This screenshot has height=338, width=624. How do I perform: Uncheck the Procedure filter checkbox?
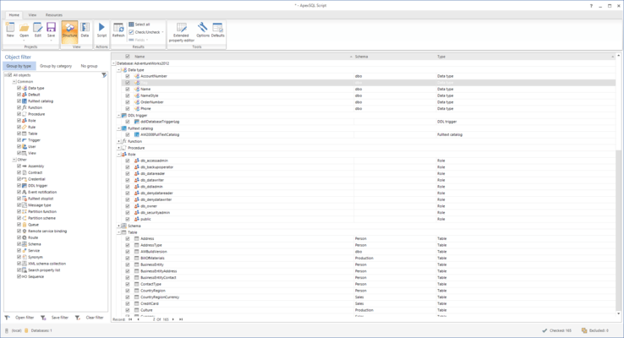coord(19,114)
